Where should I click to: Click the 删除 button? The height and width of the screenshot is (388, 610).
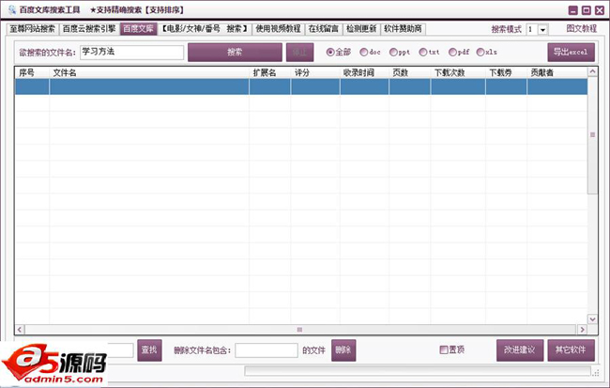[343, 350]
